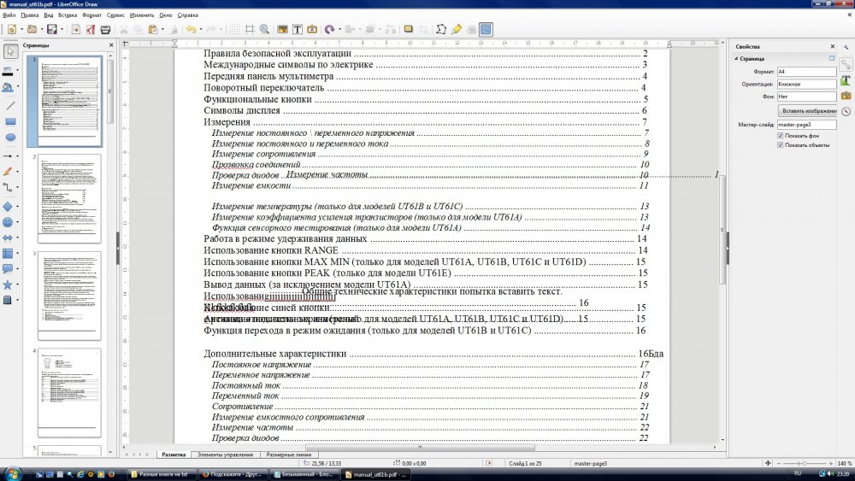Close the Страницы panel
Viewport: 855px width, 481px height.
pos(111,45)
